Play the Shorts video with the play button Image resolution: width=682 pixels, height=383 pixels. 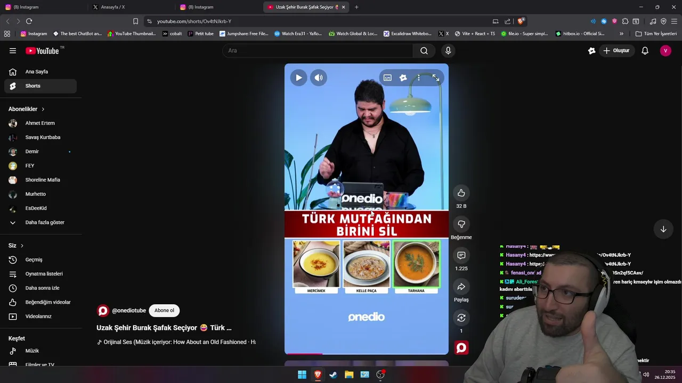[298, 78]
